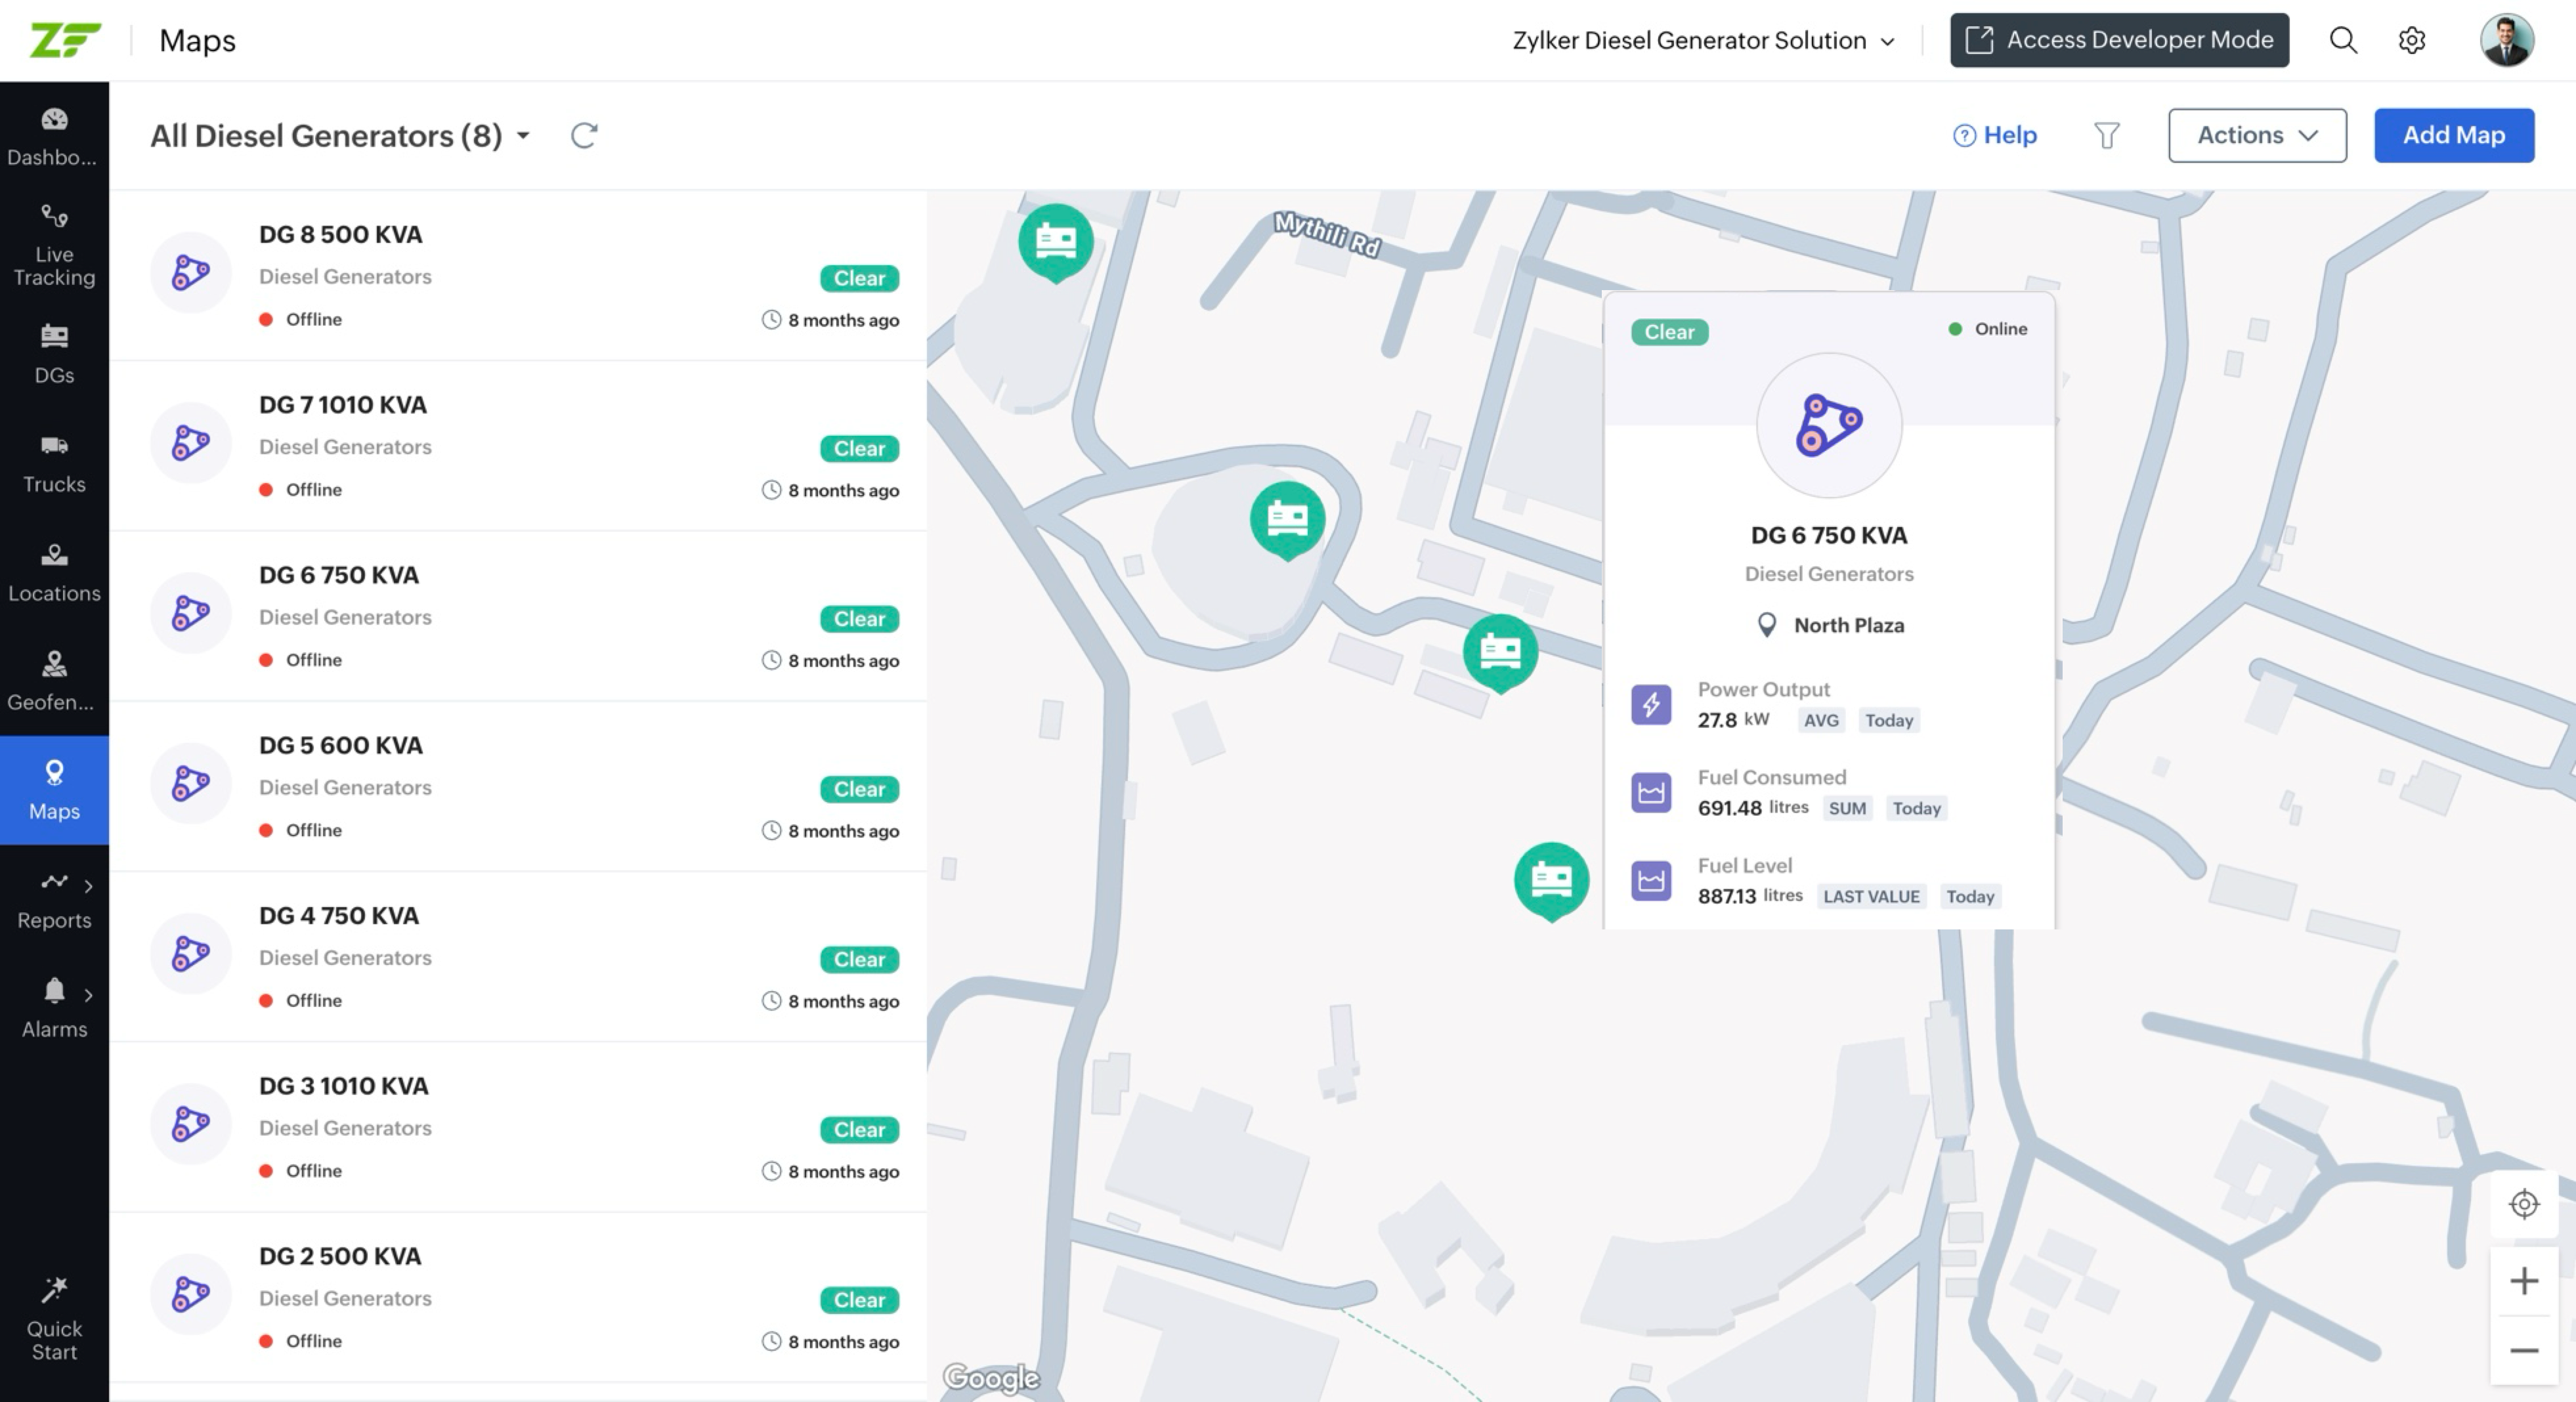Screen dimensions: 2576x1402
Task: Click DG 8 500 KVA generator icon
Action: (190, 272)
